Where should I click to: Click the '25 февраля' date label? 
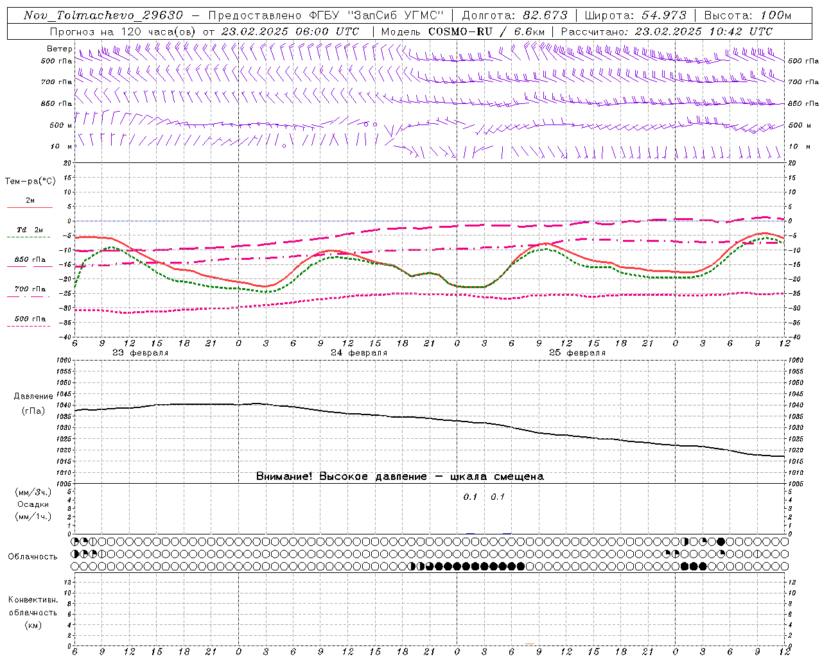point(577,353)
